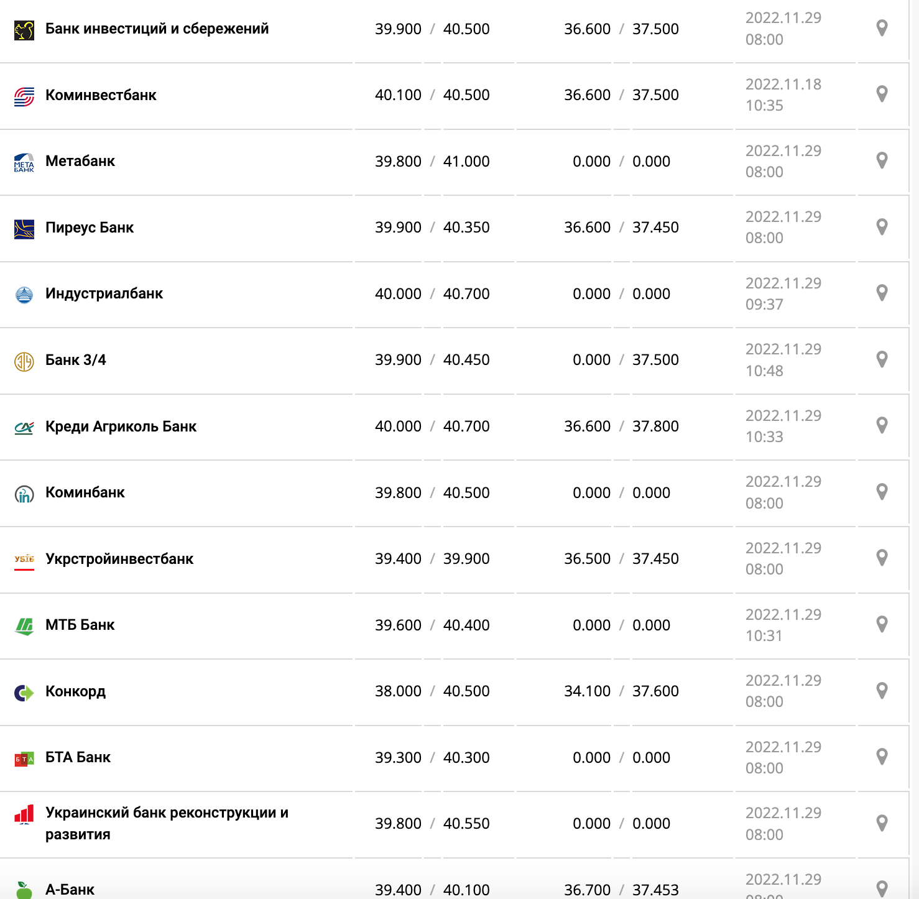
Task: Open the Индустриалбанк name link
Action: [104, 293]
